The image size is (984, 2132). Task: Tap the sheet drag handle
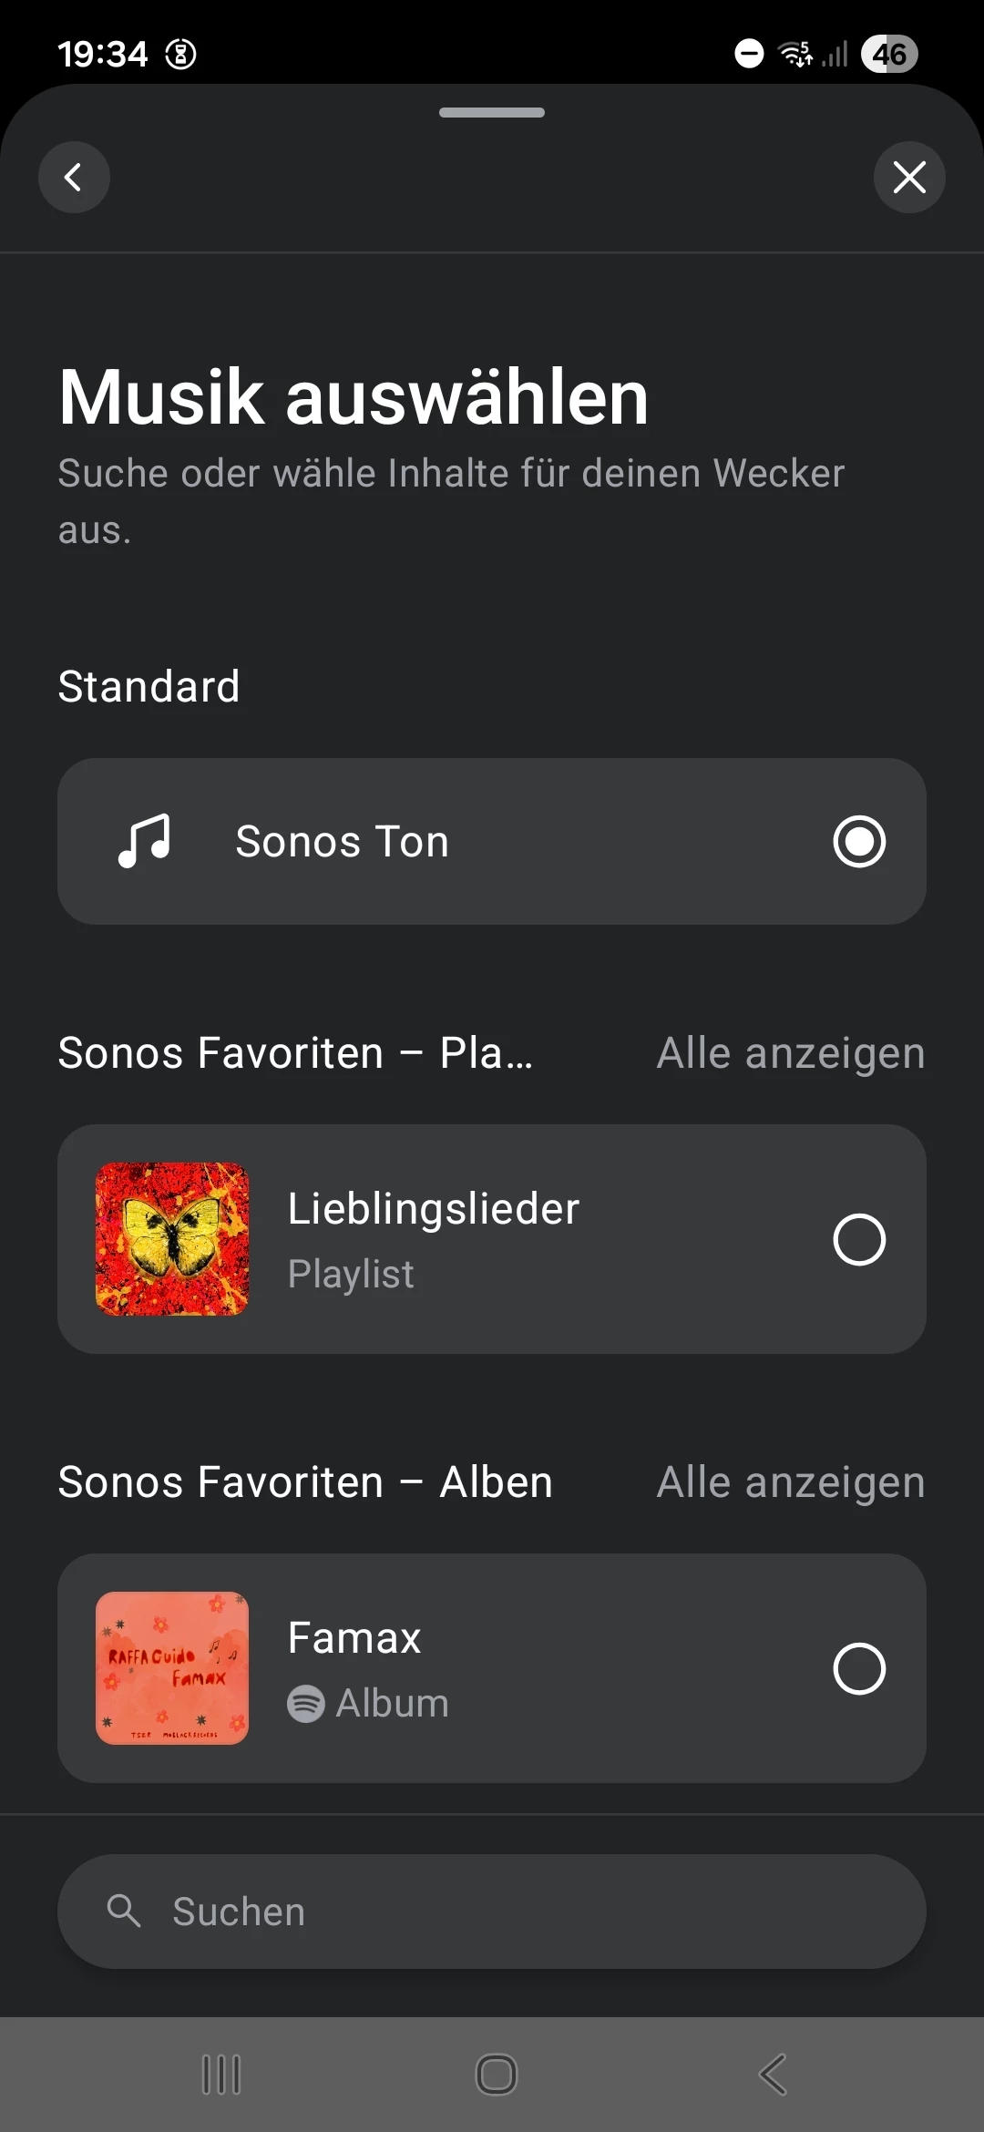(492, 113)
